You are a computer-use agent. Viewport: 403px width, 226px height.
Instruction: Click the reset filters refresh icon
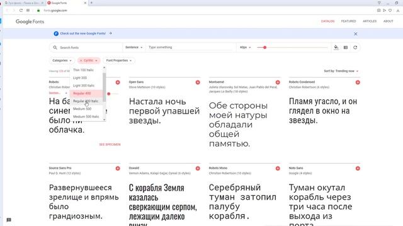[355, 48]
